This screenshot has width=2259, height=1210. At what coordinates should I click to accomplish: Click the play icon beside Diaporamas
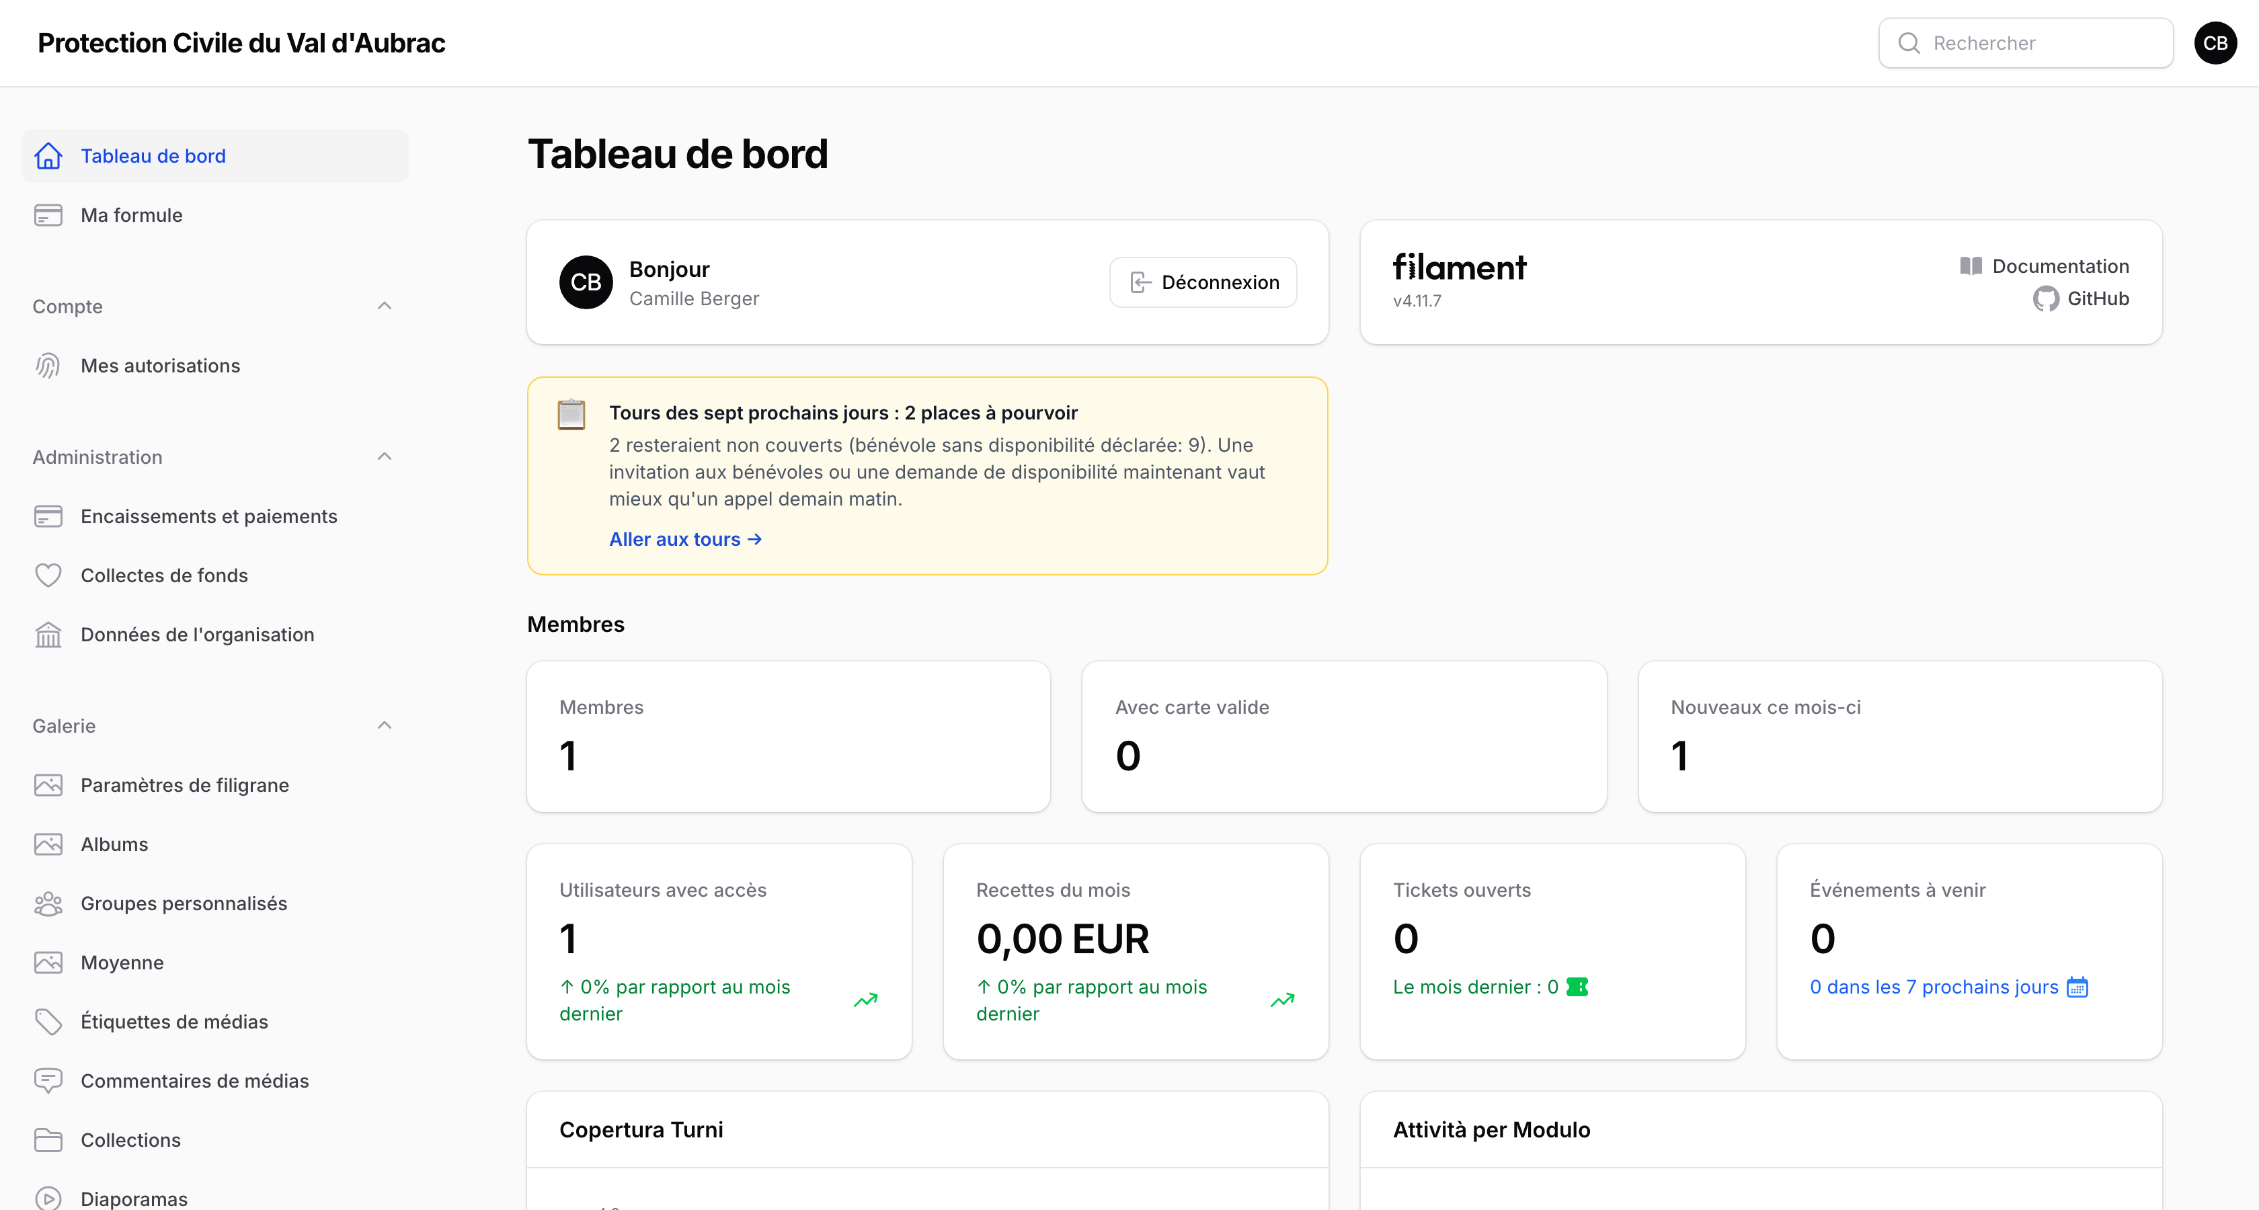coord(48,1199)
